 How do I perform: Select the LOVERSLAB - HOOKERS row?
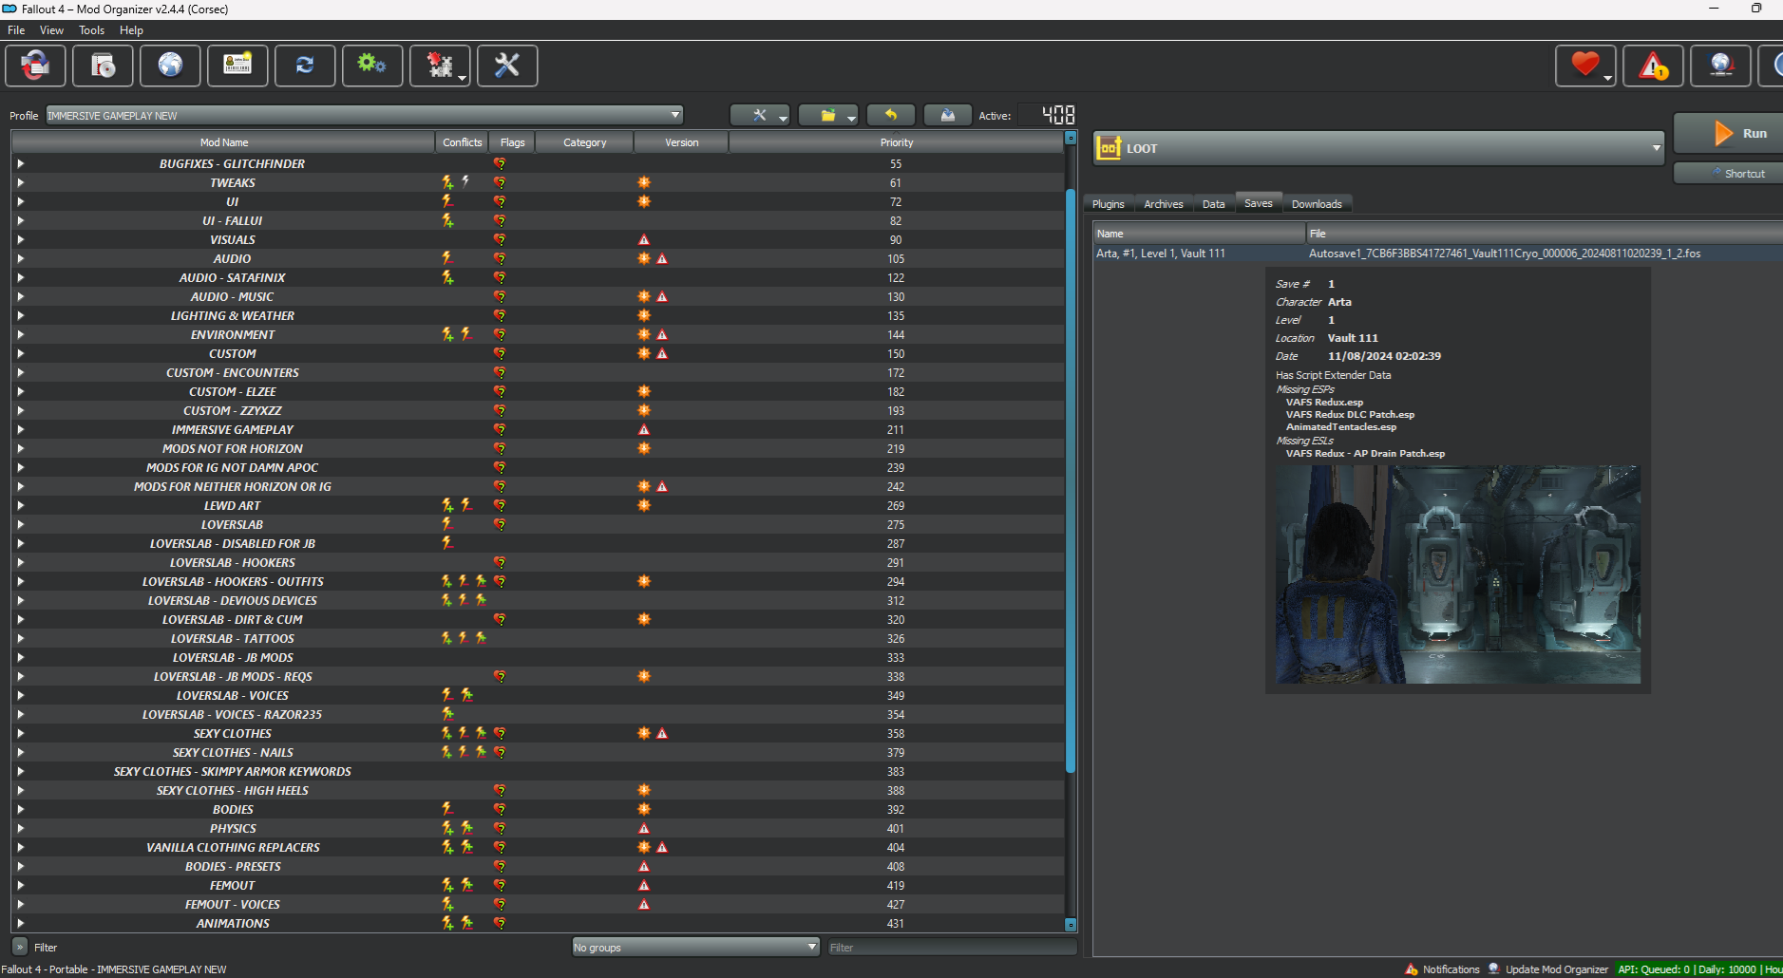[538, 562]
